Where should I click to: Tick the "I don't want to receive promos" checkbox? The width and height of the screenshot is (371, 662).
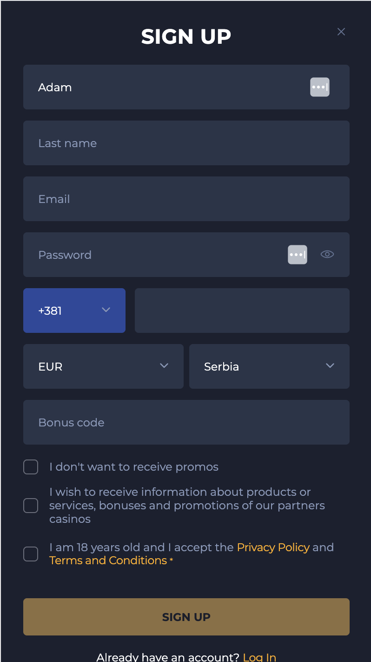tap(31, 467)
